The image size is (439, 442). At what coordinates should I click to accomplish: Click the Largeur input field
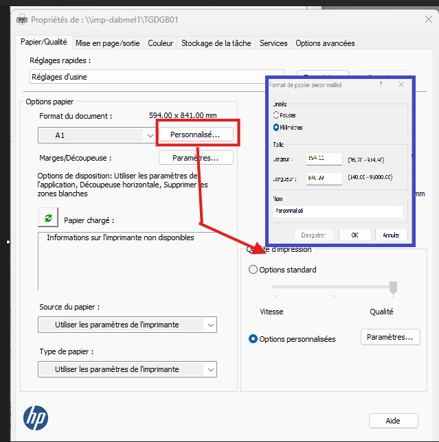click(x=324, y=158)
